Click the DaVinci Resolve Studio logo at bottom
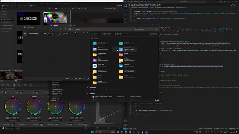 (x=3, y=128)
